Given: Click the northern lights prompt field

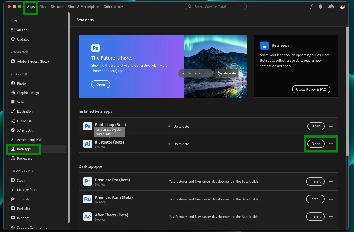Looking at the screenshot, I should point(196,73).
